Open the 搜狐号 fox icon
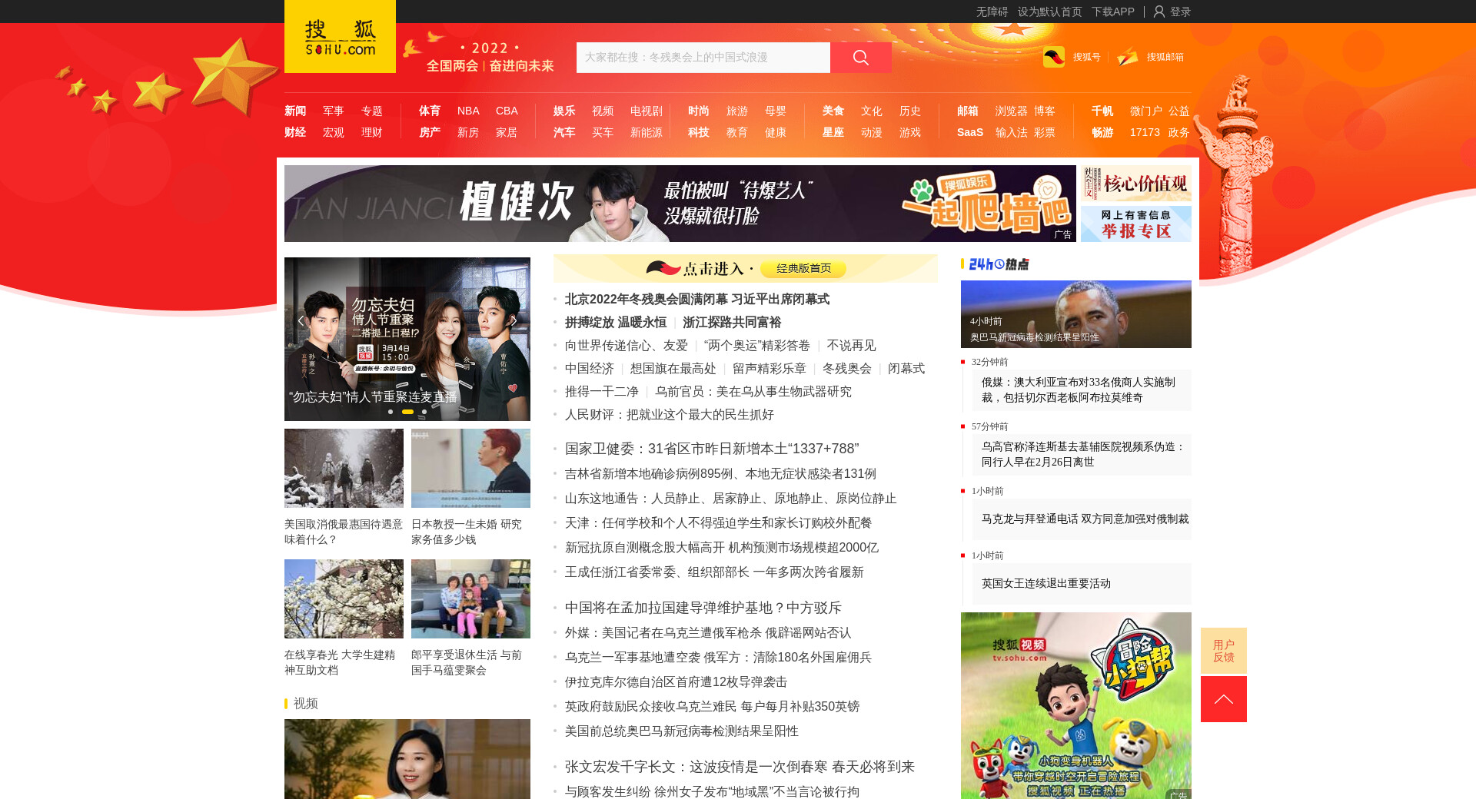Screen dimensions: 1476x799 click(1054, 57)
